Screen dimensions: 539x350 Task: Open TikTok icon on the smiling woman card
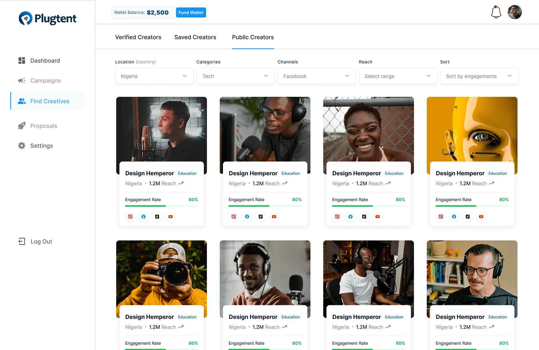[x=364, y=217]
